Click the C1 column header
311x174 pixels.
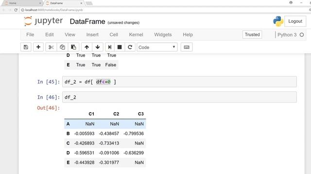pyautogui.click(x=91, y=114)
